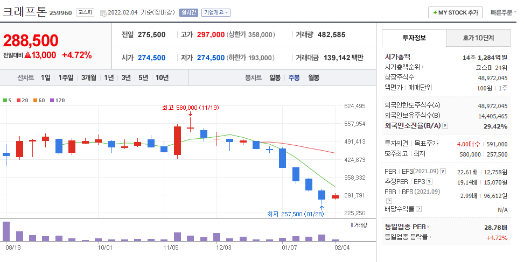Click the 목표주가 link
This screenshot has height=262, width=524.
426,144
